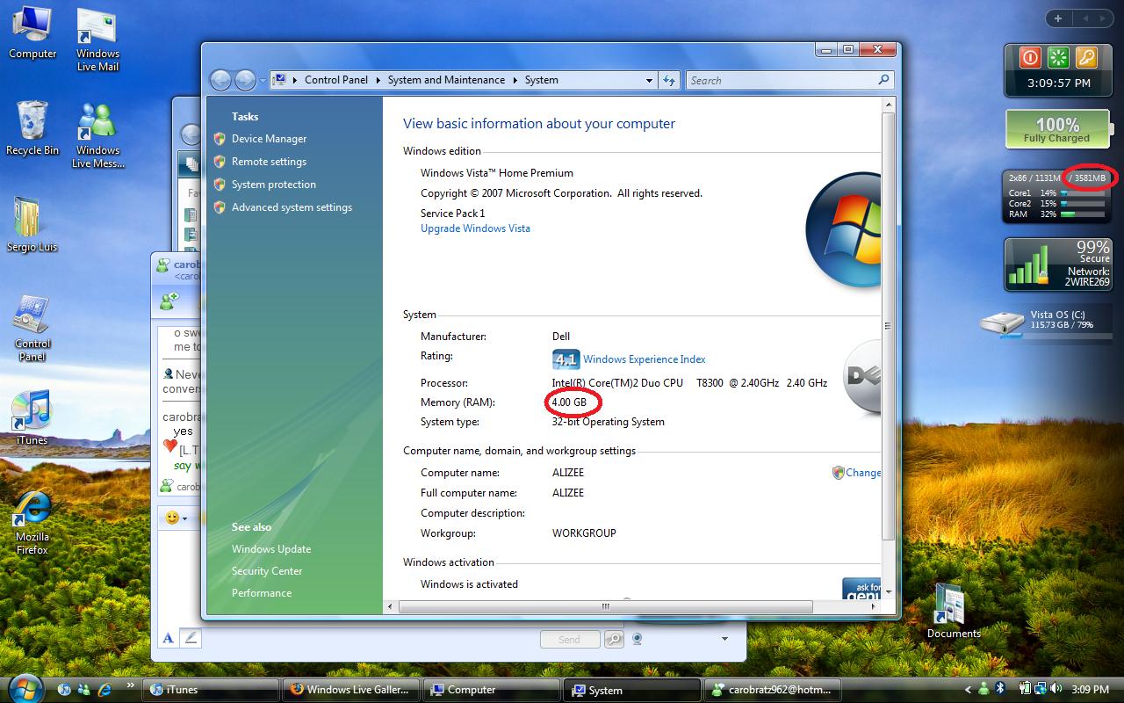Click the volume icon in system tray
Viewport: 1124px width, 703px height.
(1056, 689)
